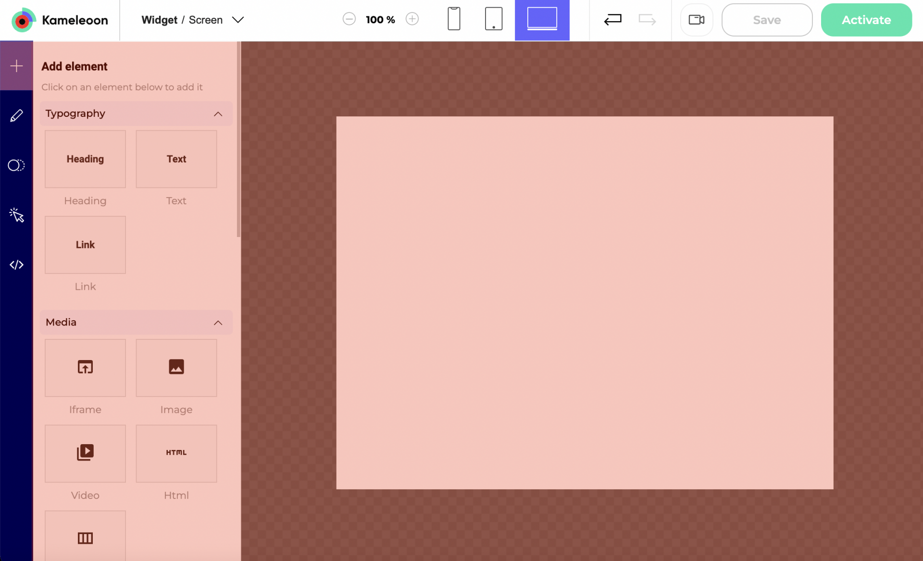
Task: Click the Activate button
Action: coord(866,20)
